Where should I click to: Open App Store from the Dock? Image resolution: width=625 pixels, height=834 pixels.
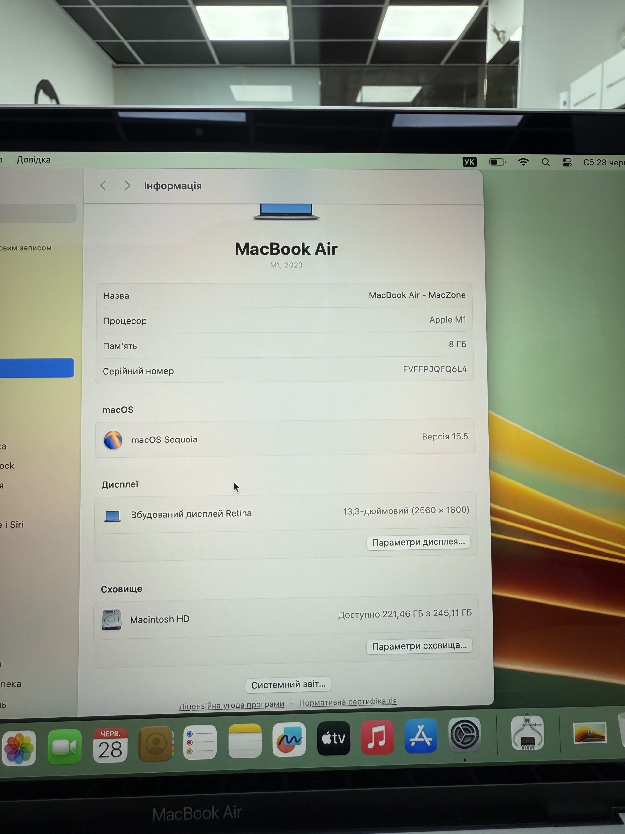tap(421, 735)
